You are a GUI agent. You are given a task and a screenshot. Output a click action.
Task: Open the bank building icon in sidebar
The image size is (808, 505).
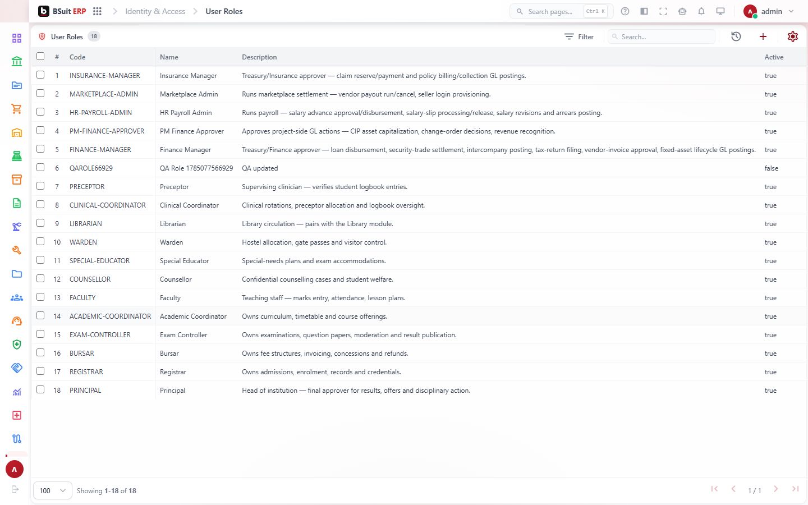coord(17,62)
